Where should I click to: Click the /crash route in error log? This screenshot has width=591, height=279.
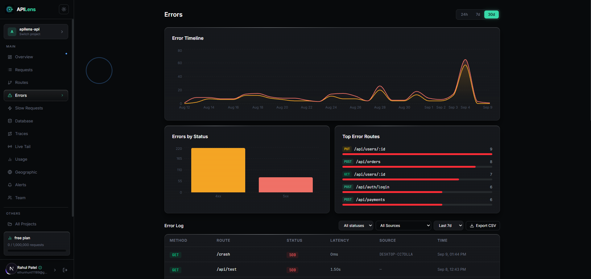(223, 254)
